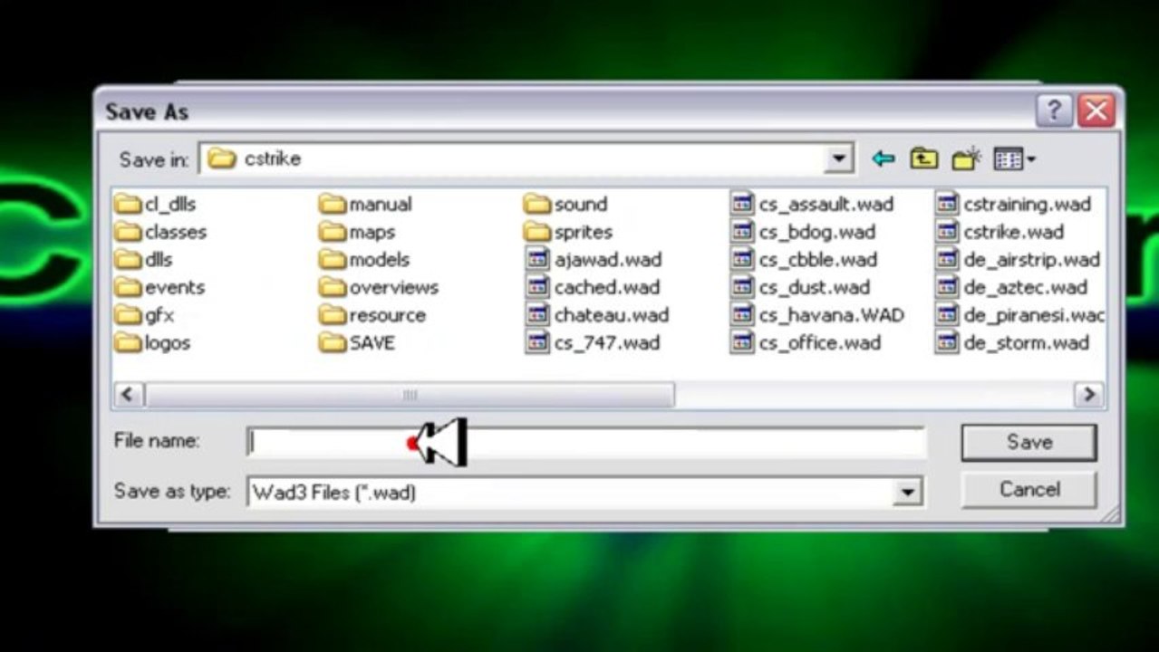Close the Save As dialog
Viewport: 1159px width, 652px height.
coord(1096,110)
